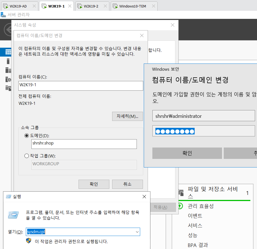
Task: Open the File and Storage Services sidebar icon
Action: pyautogui.click(x=8, y=88)
